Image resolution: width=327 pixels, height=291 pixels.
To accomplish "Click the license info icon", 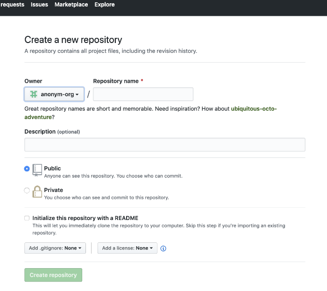I will click(163, 248).
